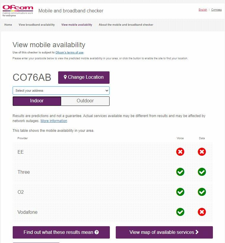
Task: Click View map of available services
Action: coord(164,232)
